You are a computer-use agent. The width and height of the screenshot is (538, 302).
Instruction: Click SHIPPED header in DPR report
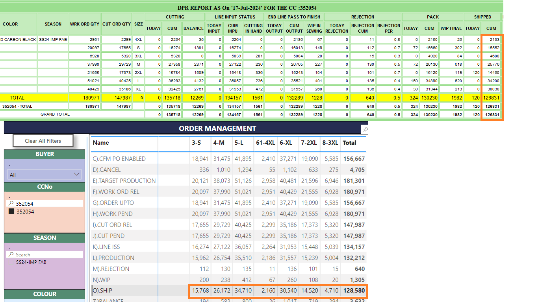pos(482,17)
